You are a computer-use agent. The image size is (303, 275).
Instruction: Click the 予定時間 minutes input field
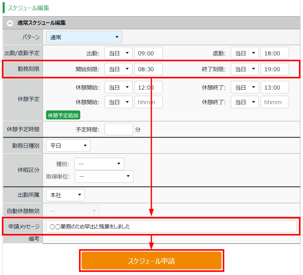(x=119, y=129)
